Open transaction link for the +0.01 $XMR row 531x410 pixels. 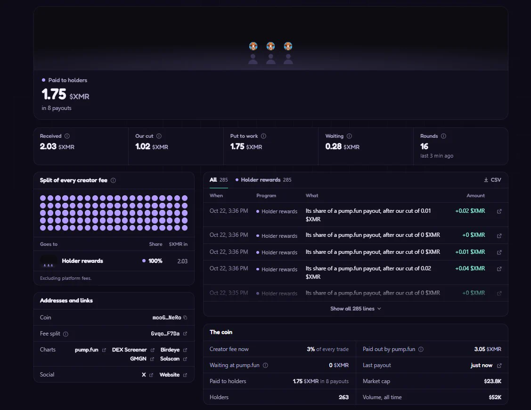pyautogui.click(x=499, y=252)
